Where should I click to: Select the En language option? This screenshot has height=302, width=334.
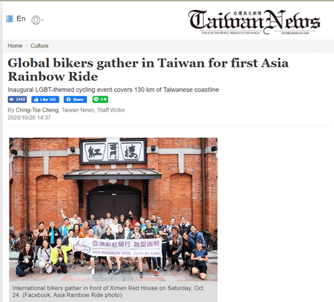coord(21,19)
